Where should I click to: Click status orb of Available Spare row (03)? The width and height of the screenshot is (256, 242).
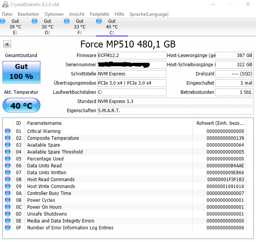click(8, 145)
